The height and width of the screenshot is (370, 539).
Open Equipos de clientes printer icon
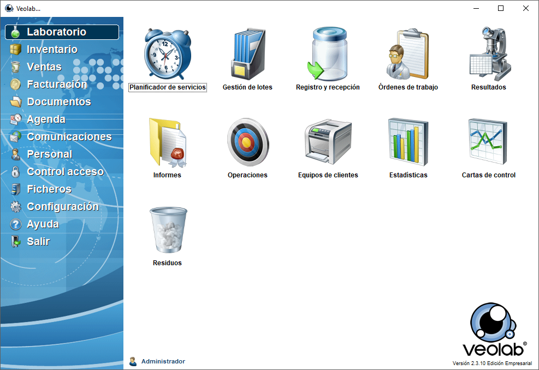coord(328,141)
